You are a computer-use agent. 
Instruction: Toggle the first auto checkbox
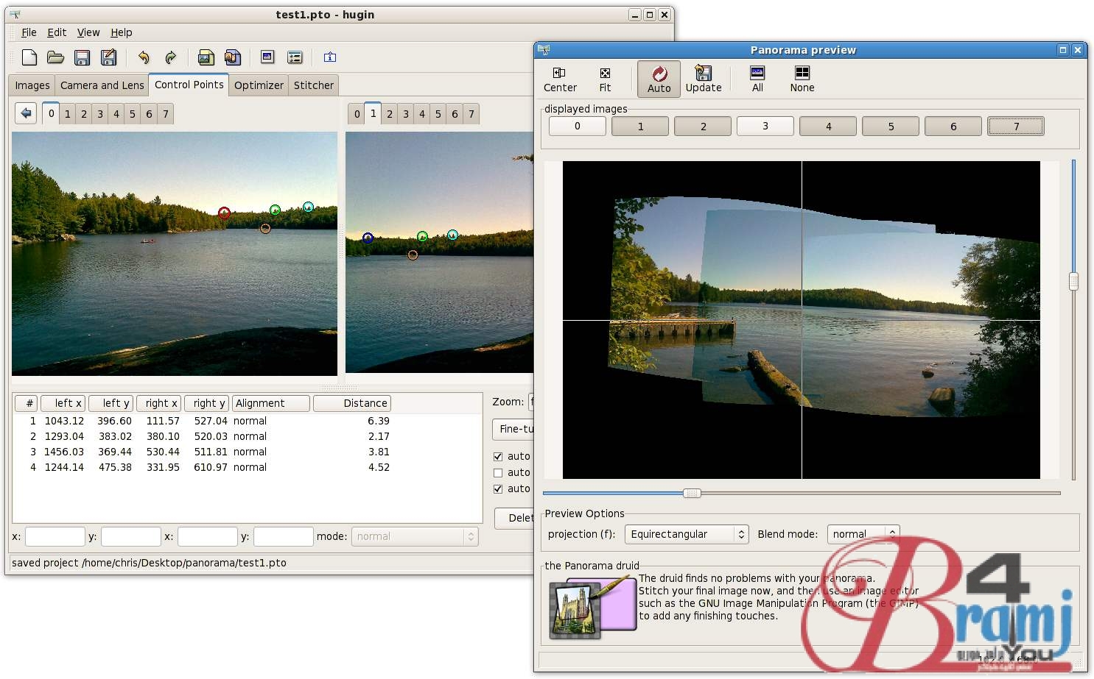pyautogui.click(x=498, y=457)
